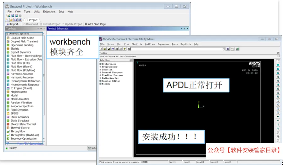Screen dimensions: 283x165
Task: Expand Preprocessor in APDL Main Menu
Action: pyautogui.click(x=100, y=67)
